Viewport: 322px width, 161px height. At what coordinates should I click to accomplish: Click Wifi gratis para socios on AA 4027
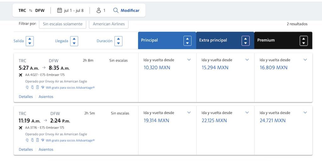[70, 88]
